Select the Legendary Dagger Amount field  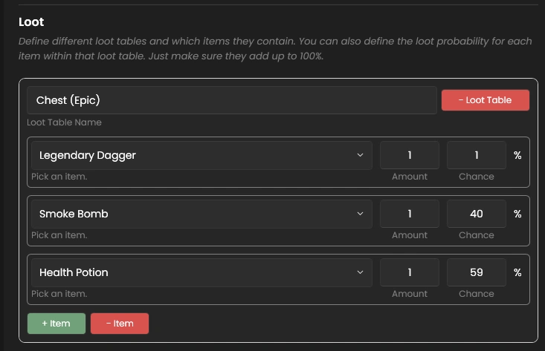point(410,155)
